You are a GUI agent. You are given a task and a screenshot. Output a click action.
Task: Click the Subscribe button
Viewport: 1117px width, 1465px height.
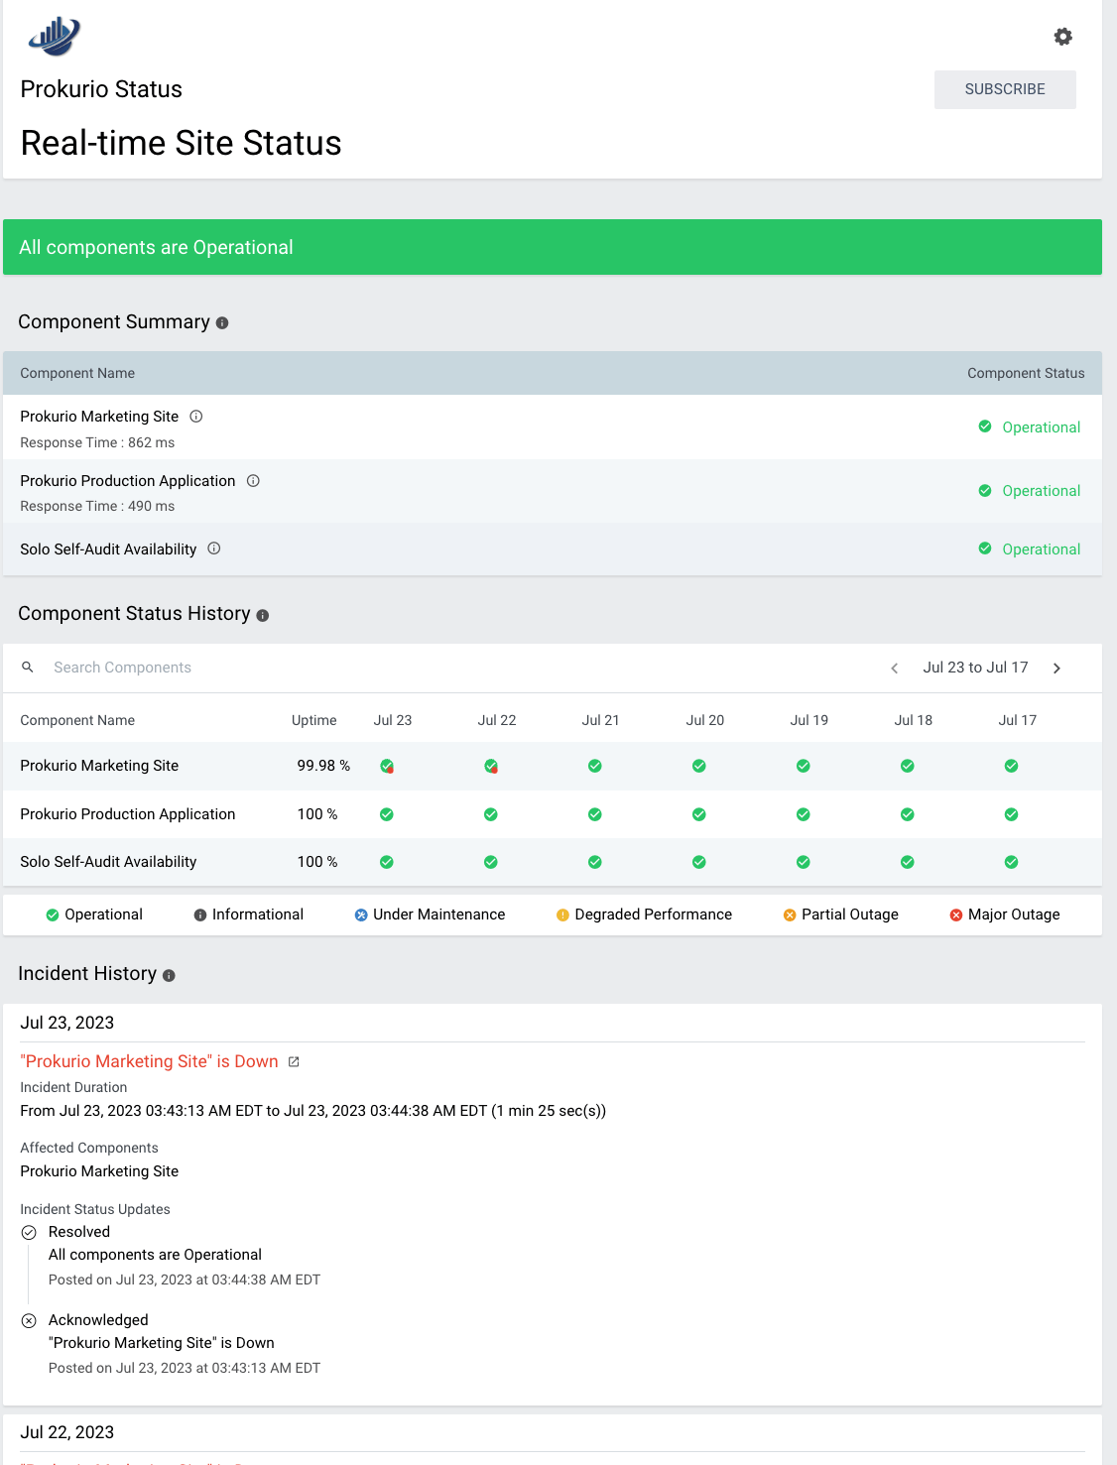[1005, 89]
